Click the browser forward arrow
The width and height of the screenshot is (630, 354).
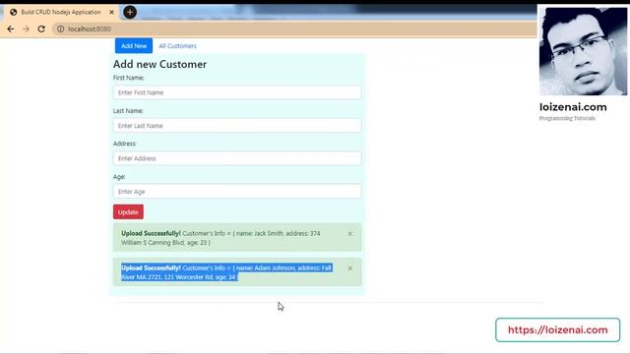point(27,29)
